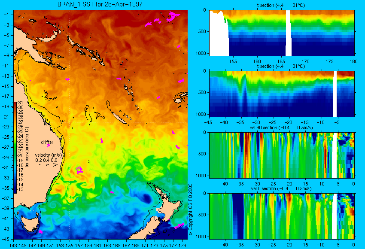Image resolution: width=365 pixels, height=249 pixels.
Task: Click the 't section' title above the longitude section
Action: [x=281, y=5]
